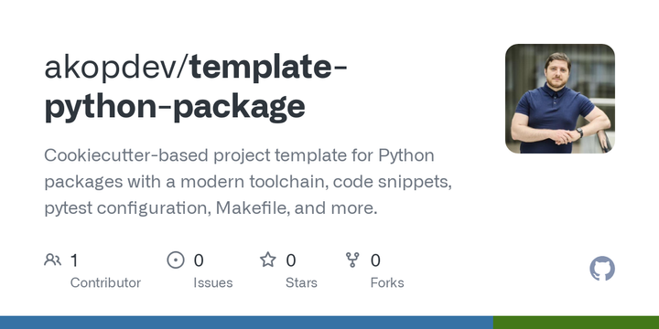This screenshot has height=329, width=659.
Task: Click the 0 count beside the issues icon
Action: [199, 260]
